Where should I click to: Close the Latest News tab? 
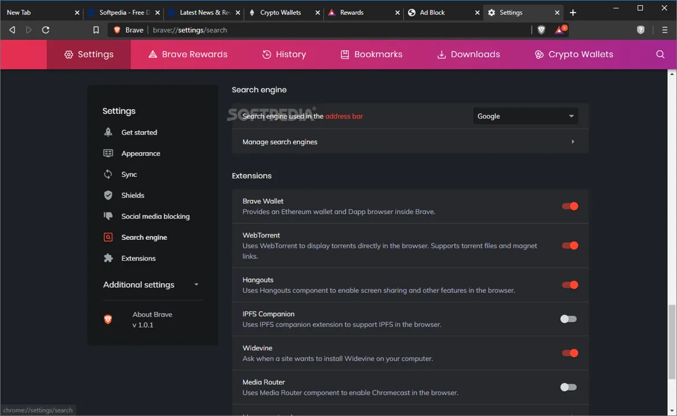pos(237,13)
